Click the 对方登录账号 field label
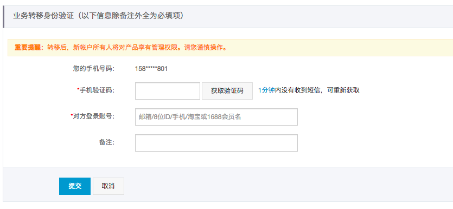This screenshot has width=453, height=209. (x=94, y=116)
